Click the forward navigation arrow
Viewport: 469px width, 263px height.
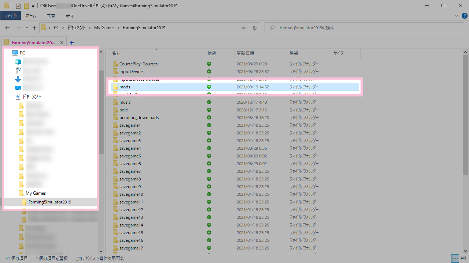(x=18, y=28)
